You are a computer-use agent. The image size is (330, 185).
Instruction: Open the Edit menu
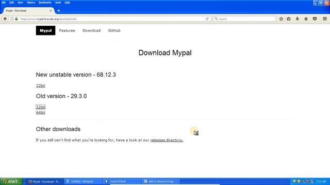[x=11, y=3]
